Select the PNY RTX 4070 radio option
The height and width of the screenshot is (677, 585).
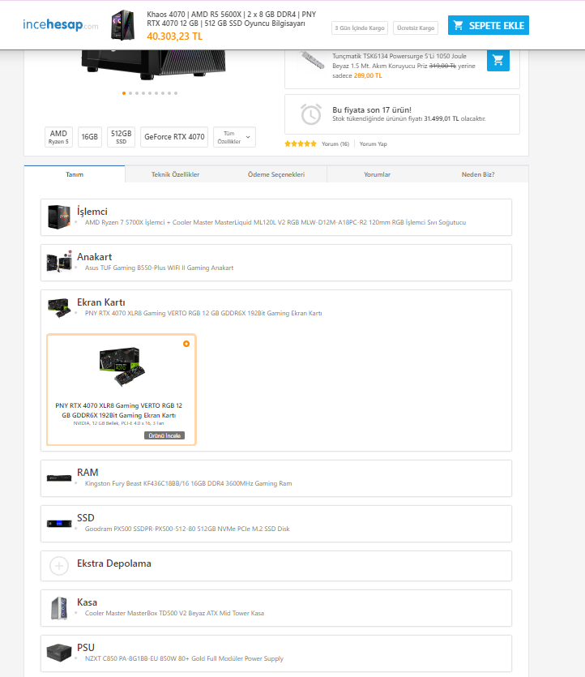[186, 344]
